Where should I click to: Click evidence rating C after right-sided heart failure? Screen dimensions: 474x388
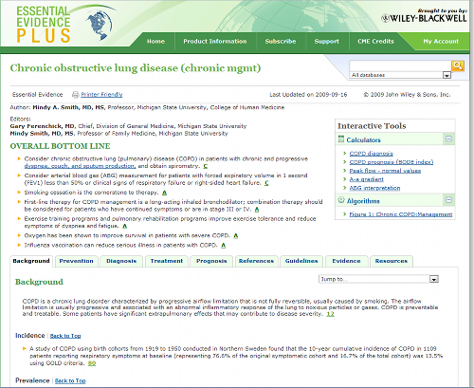266,183
